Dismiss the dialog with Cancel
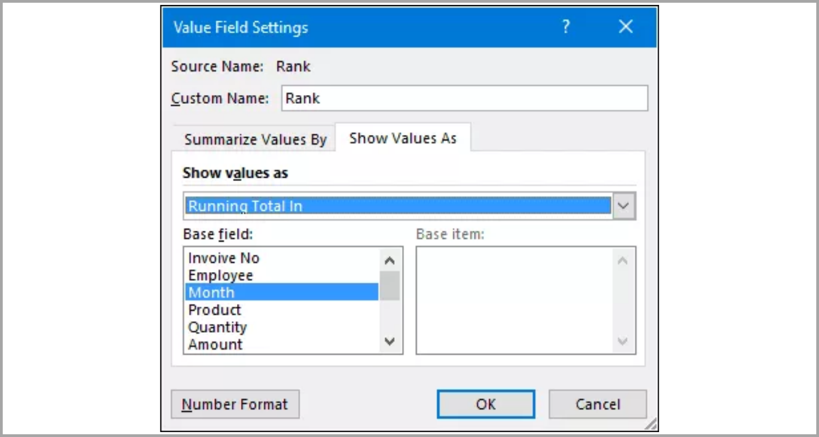This screenshot has width=819, height=437. point(597,404)
